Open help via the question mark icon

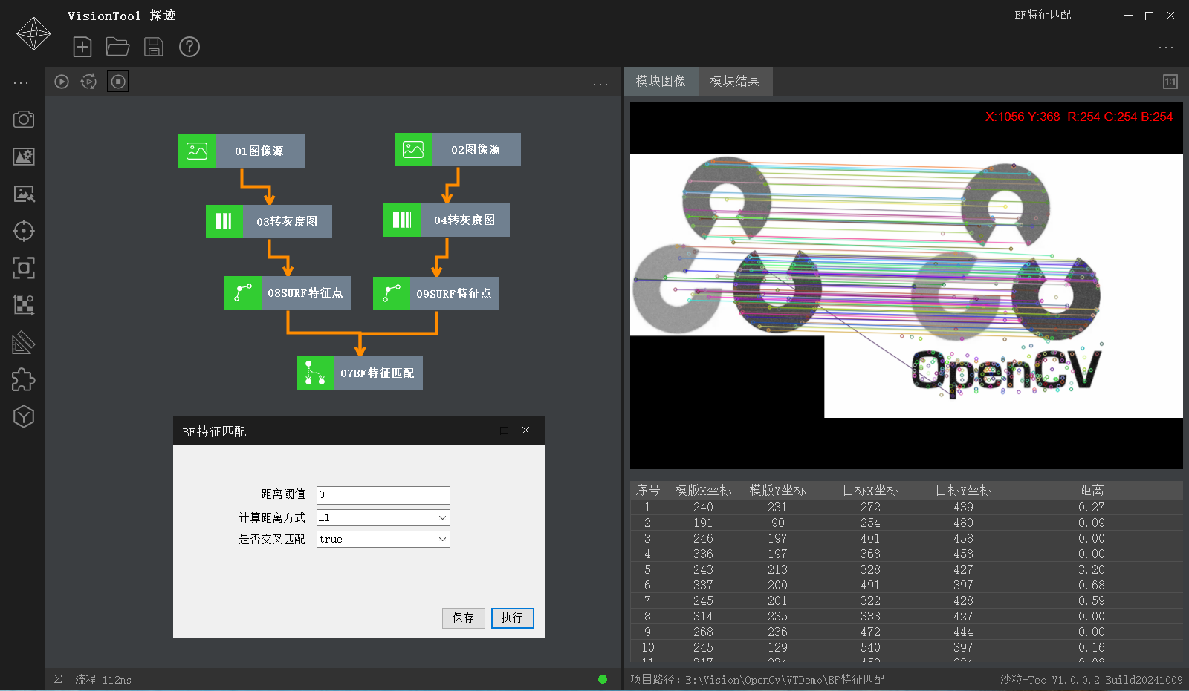189,47
